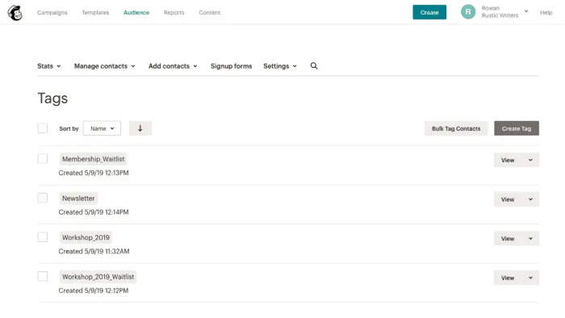Image resolution: width=565 pixels, height=318 pixels.
Task: View the Newsletter tag
Action: [x=508, y=199]
